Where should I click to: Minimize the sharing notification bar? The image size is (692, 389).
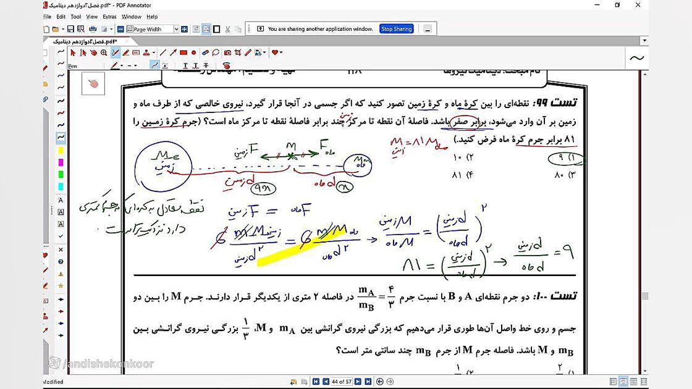click(x=427, y=29)
